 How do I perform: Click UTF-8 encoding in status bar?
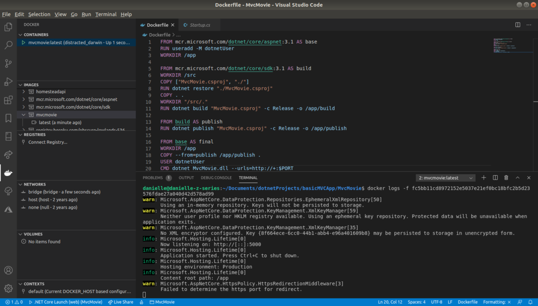pos(436,302)
